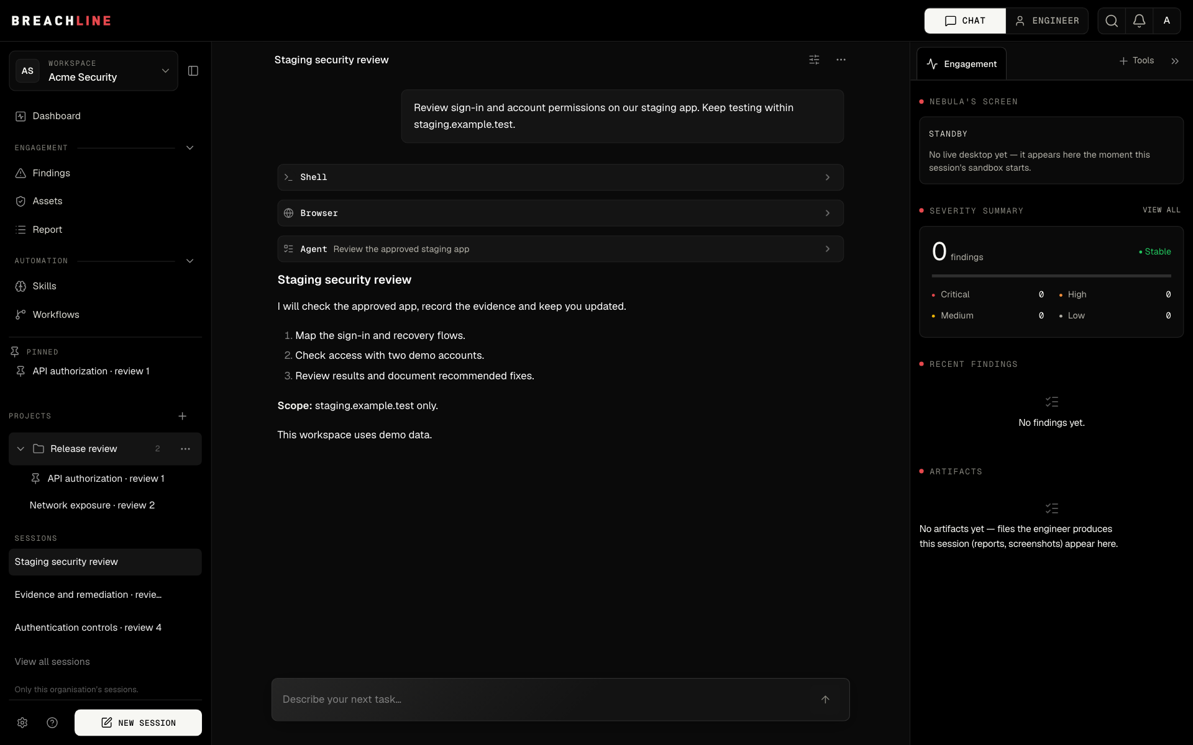
Task: Click View all sessions link
Action: click(x=52, y=662)
